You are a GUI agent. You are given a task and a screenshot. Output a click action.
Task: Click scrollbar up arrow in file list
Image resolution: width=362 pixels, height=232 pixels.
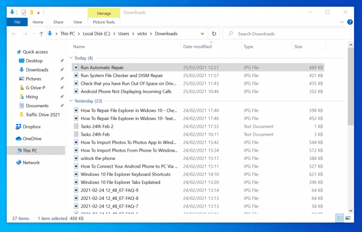(351, 45)
